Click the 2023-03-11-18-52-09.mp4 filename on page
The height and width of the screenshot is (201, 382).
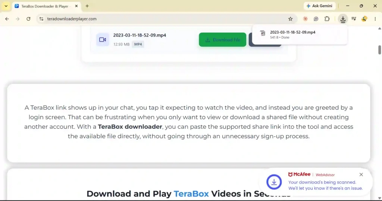click(x=140, y=35)
